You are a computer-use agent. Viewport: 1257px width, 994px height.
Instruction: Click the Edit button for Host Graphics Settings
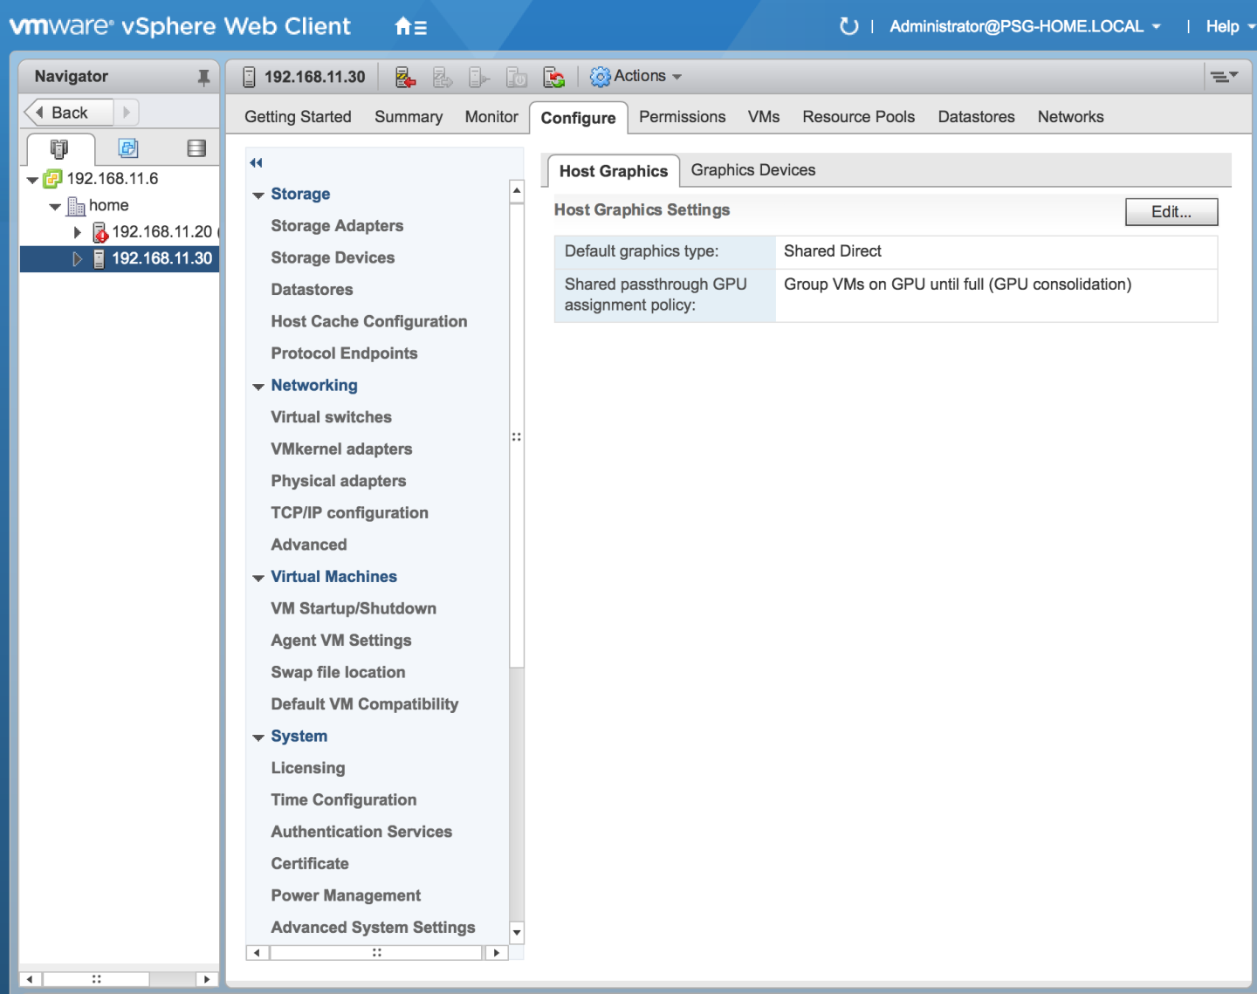pyautogui.click(x=1171, y=211)
